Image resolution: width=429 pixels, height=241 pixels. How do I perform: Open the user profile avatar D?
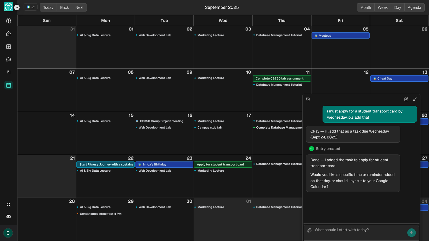(x=8, y=233)
